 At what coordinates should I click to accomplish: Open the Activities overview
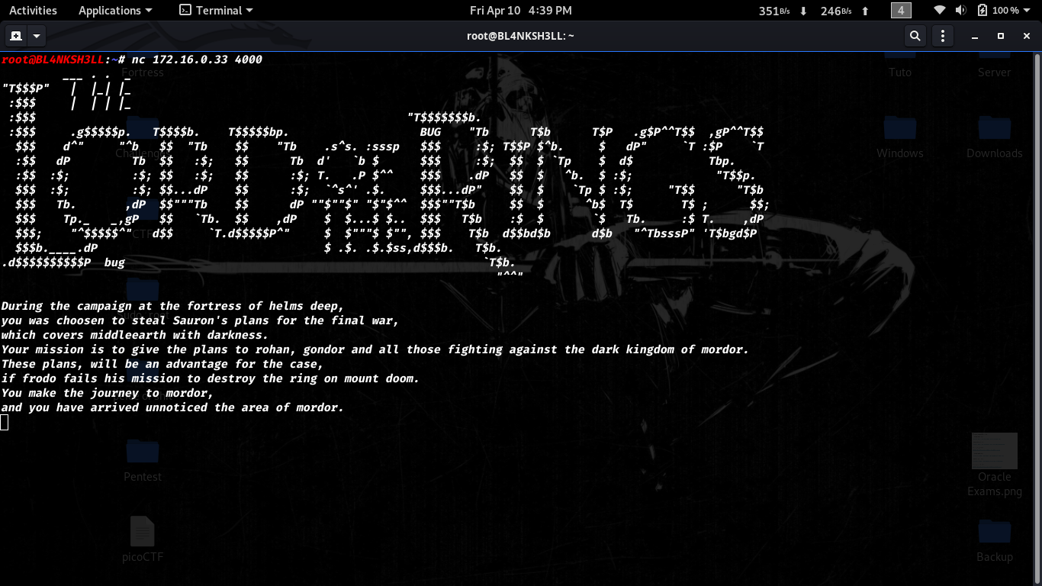tap(33, 11)
